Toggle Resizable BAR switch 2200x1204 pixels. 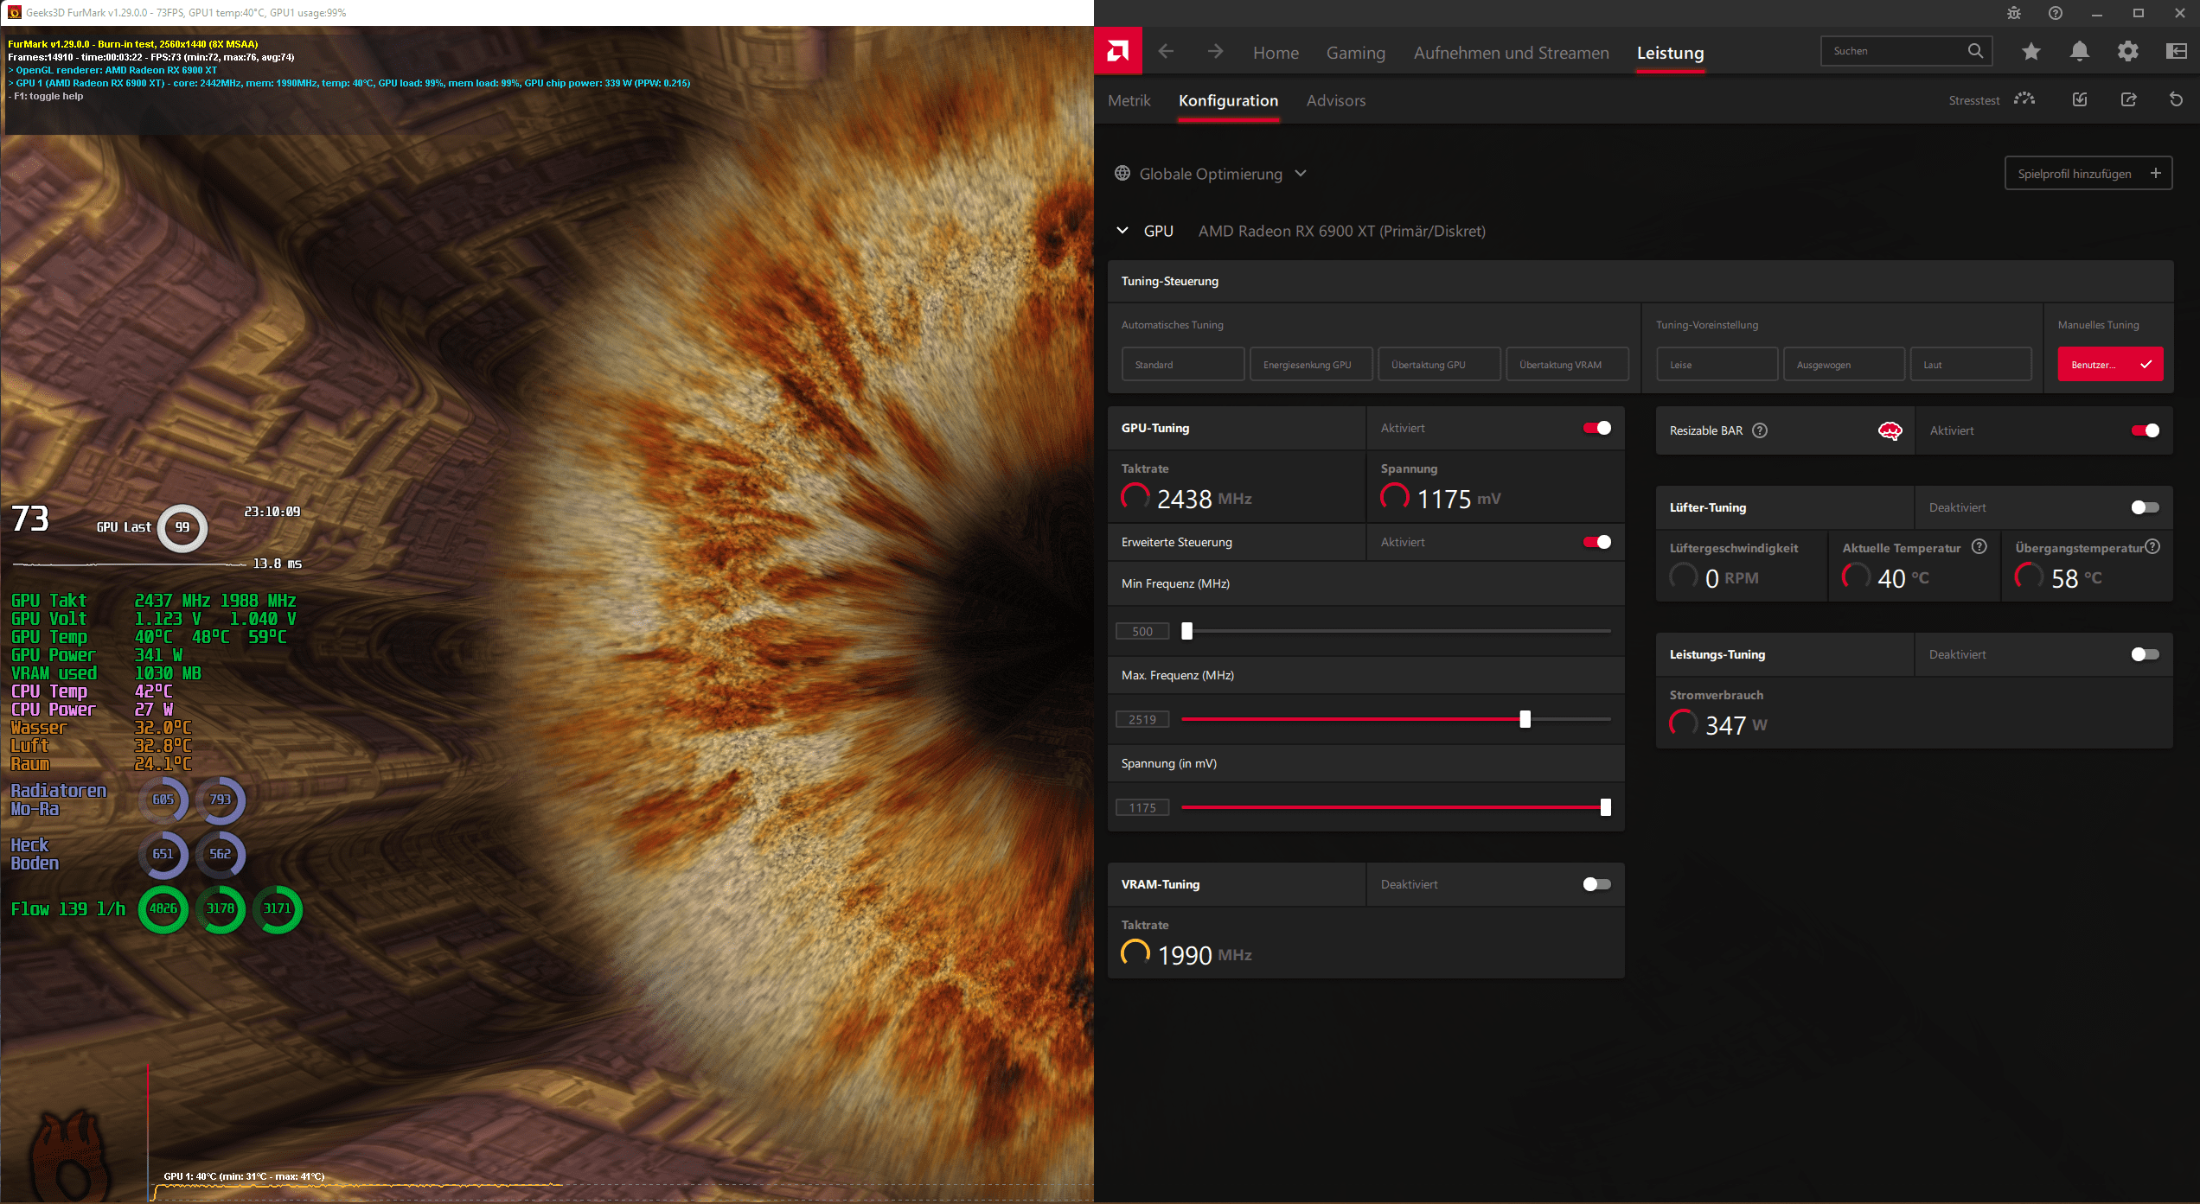[x=2146, y=430]
